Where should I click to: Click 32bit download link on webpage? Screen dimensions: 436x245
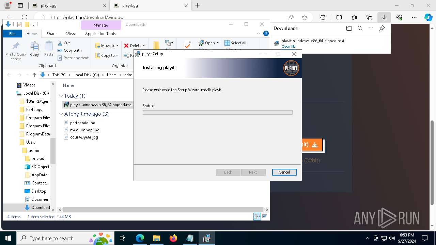tap(311, 160)
